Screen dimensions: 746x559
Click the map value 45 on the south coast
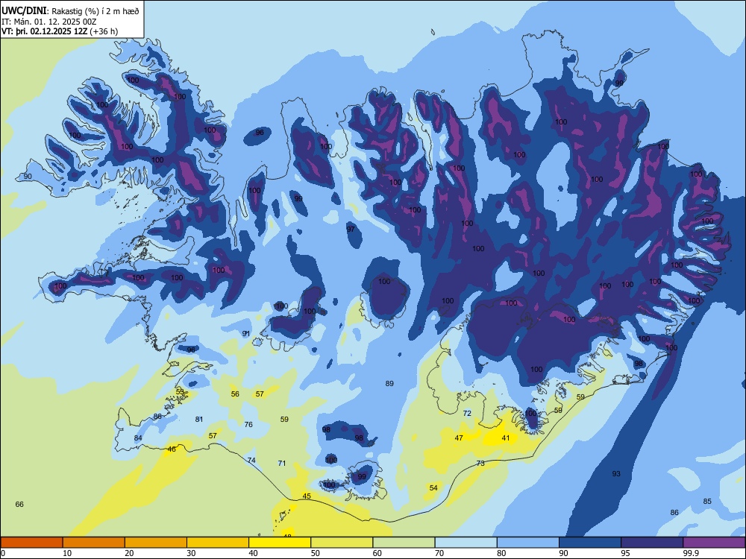(x=307, y=496)
